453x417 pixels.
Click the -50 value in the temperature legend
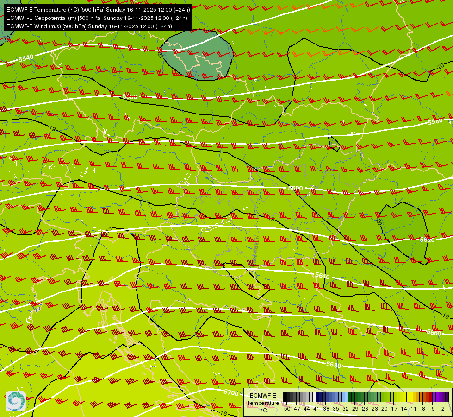286,409
